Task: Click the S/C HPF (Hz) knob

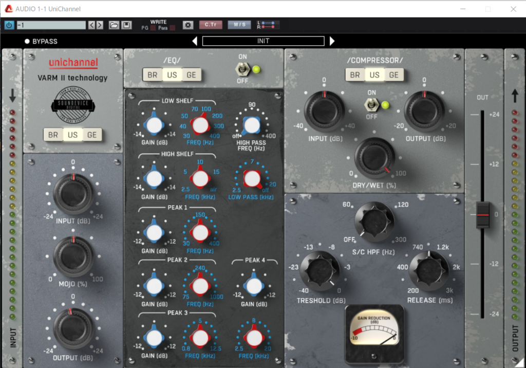Action: (x=374, y=222)
